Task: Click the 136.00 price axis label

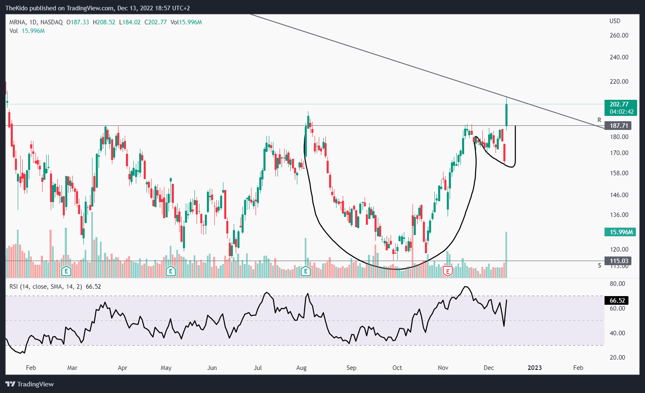Action: point(619,215)
